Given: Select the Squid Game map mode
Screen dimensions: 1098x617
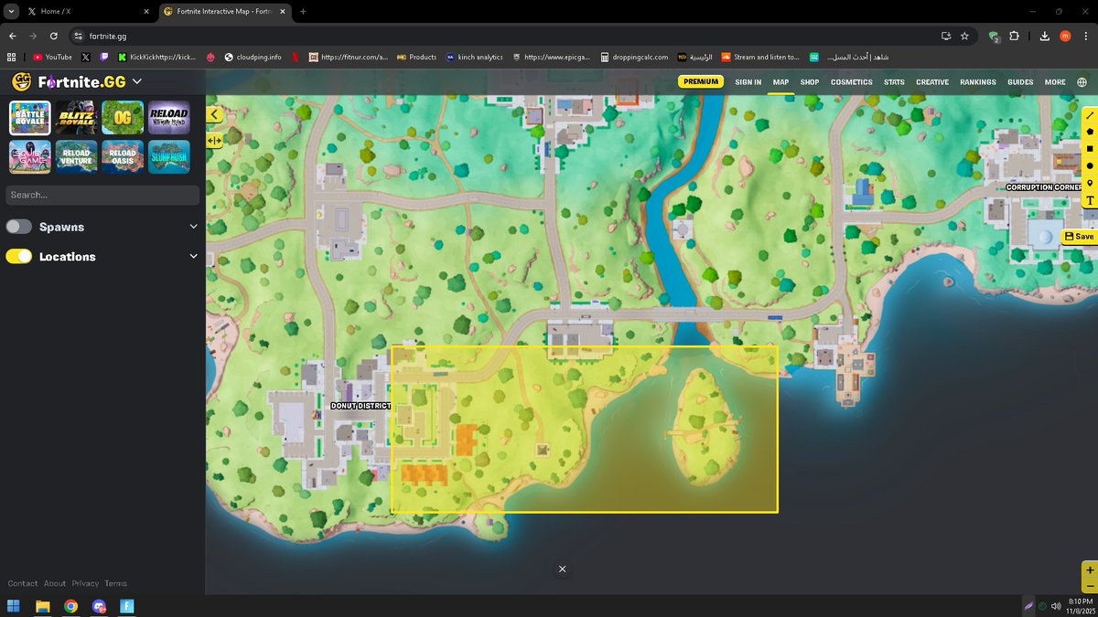Looking at the screenshot, I should pos(30,156).
